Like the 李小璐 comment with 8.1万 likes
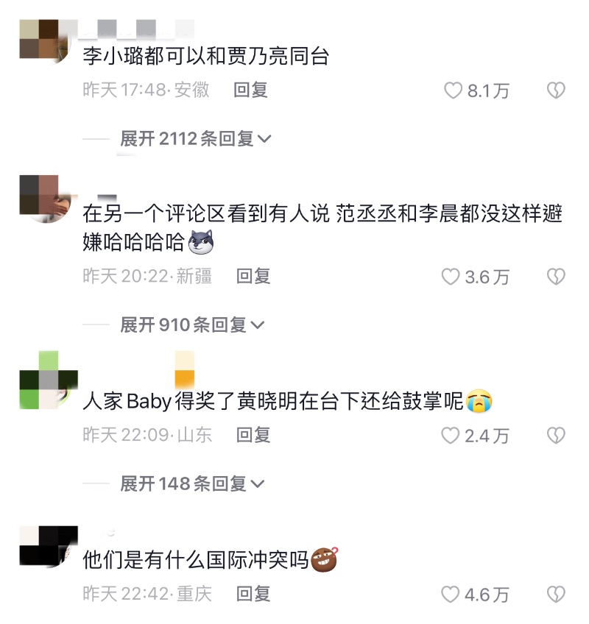The height and width of the screenshot is (624, 589). [x=453, y=91]
